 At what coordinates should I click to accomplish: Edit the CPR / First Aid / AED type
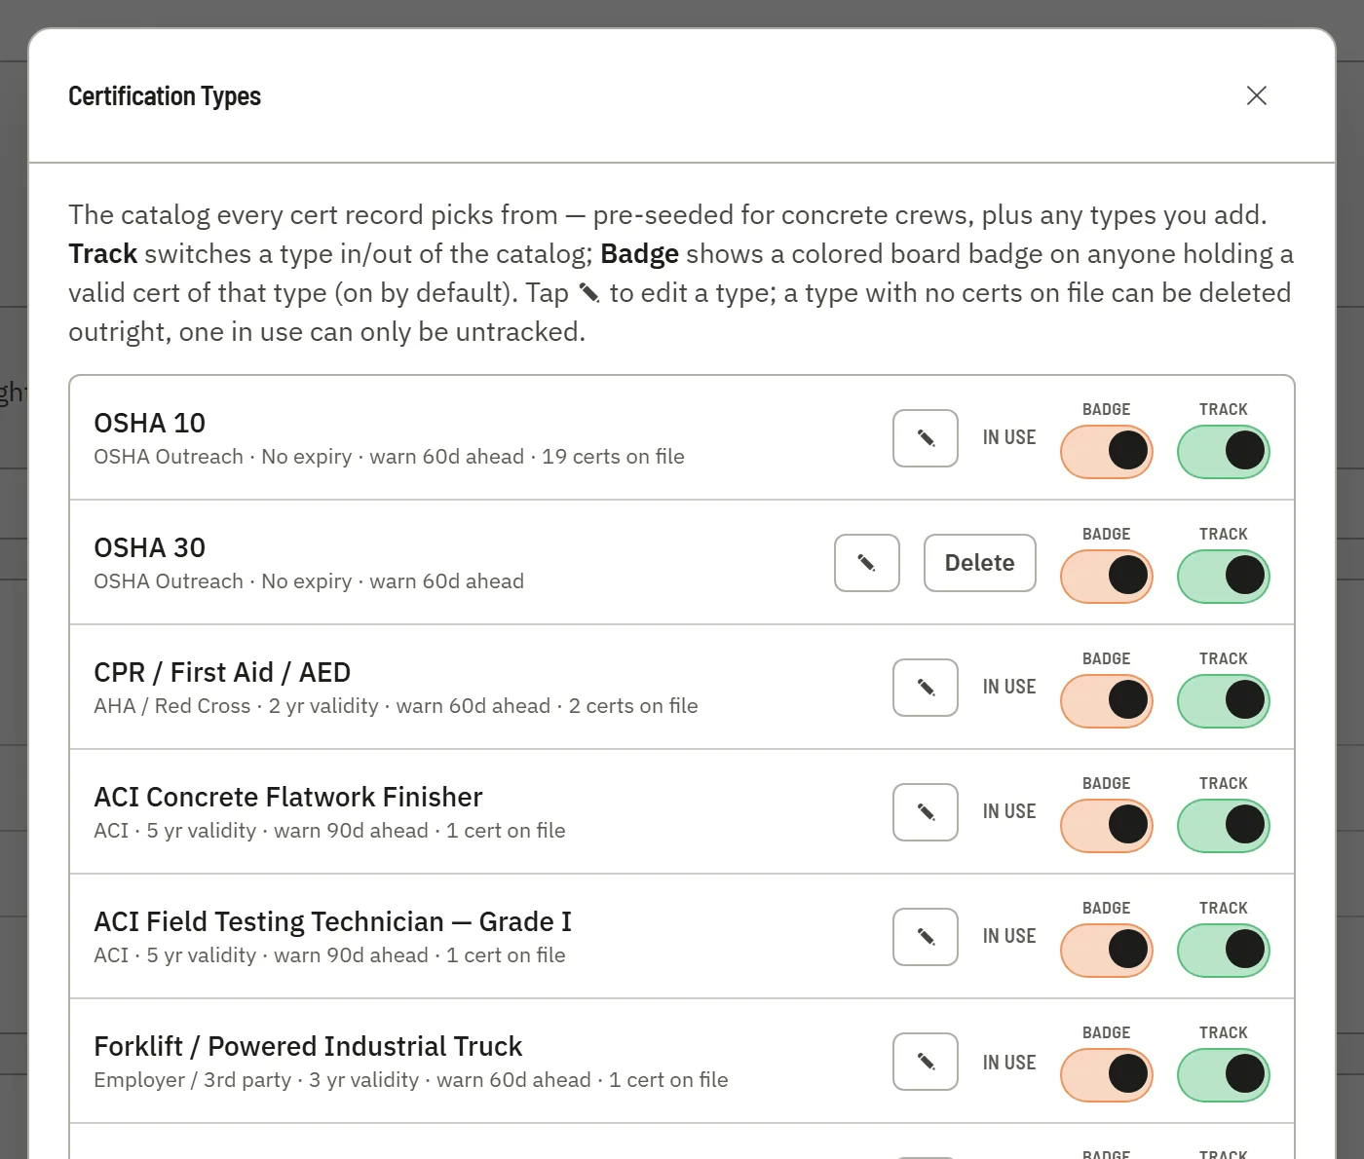[x=926, y=688]
